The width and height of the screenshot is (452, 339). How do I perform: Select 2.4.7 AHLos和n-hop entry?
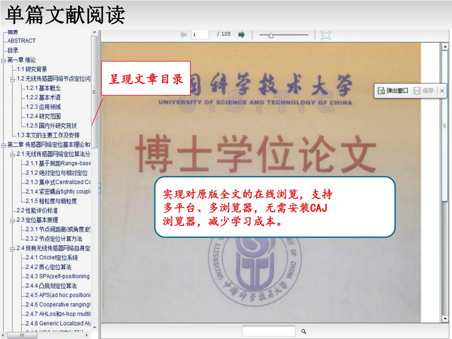coord(58,314)
